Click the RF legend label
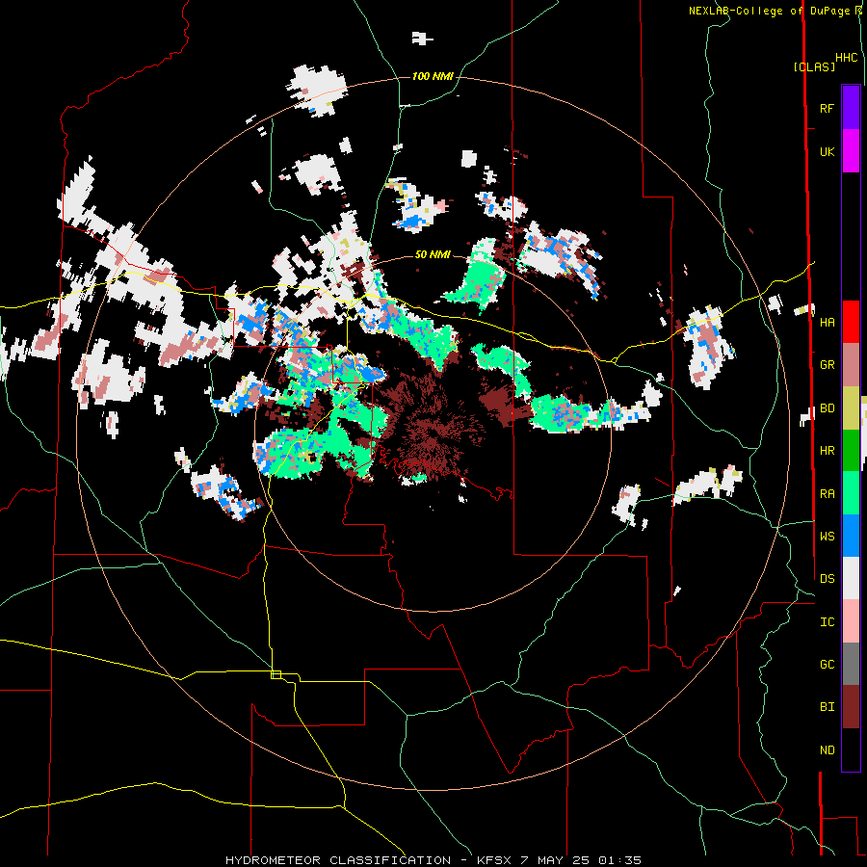867x867 pixels. 827,109
